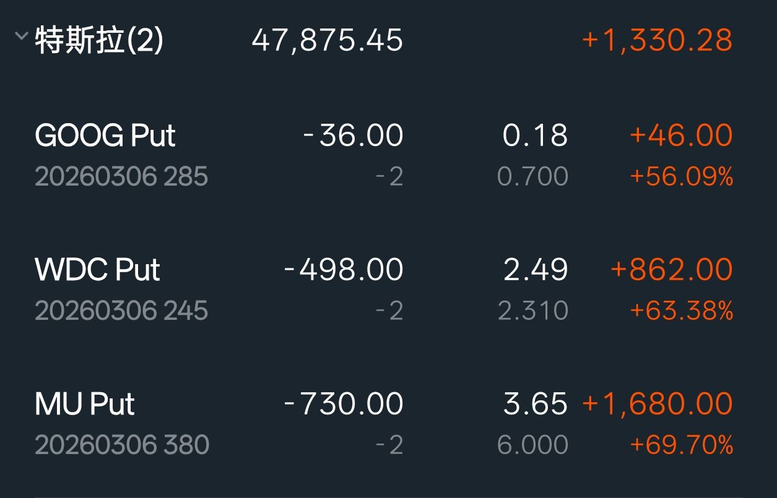
Task: Click the group profit +1,330.28
Action: point(657,41)
